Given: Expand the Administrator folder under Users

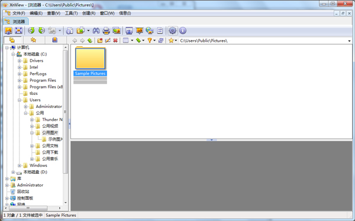Looking at the screenshot, I should tap(25, 107).
